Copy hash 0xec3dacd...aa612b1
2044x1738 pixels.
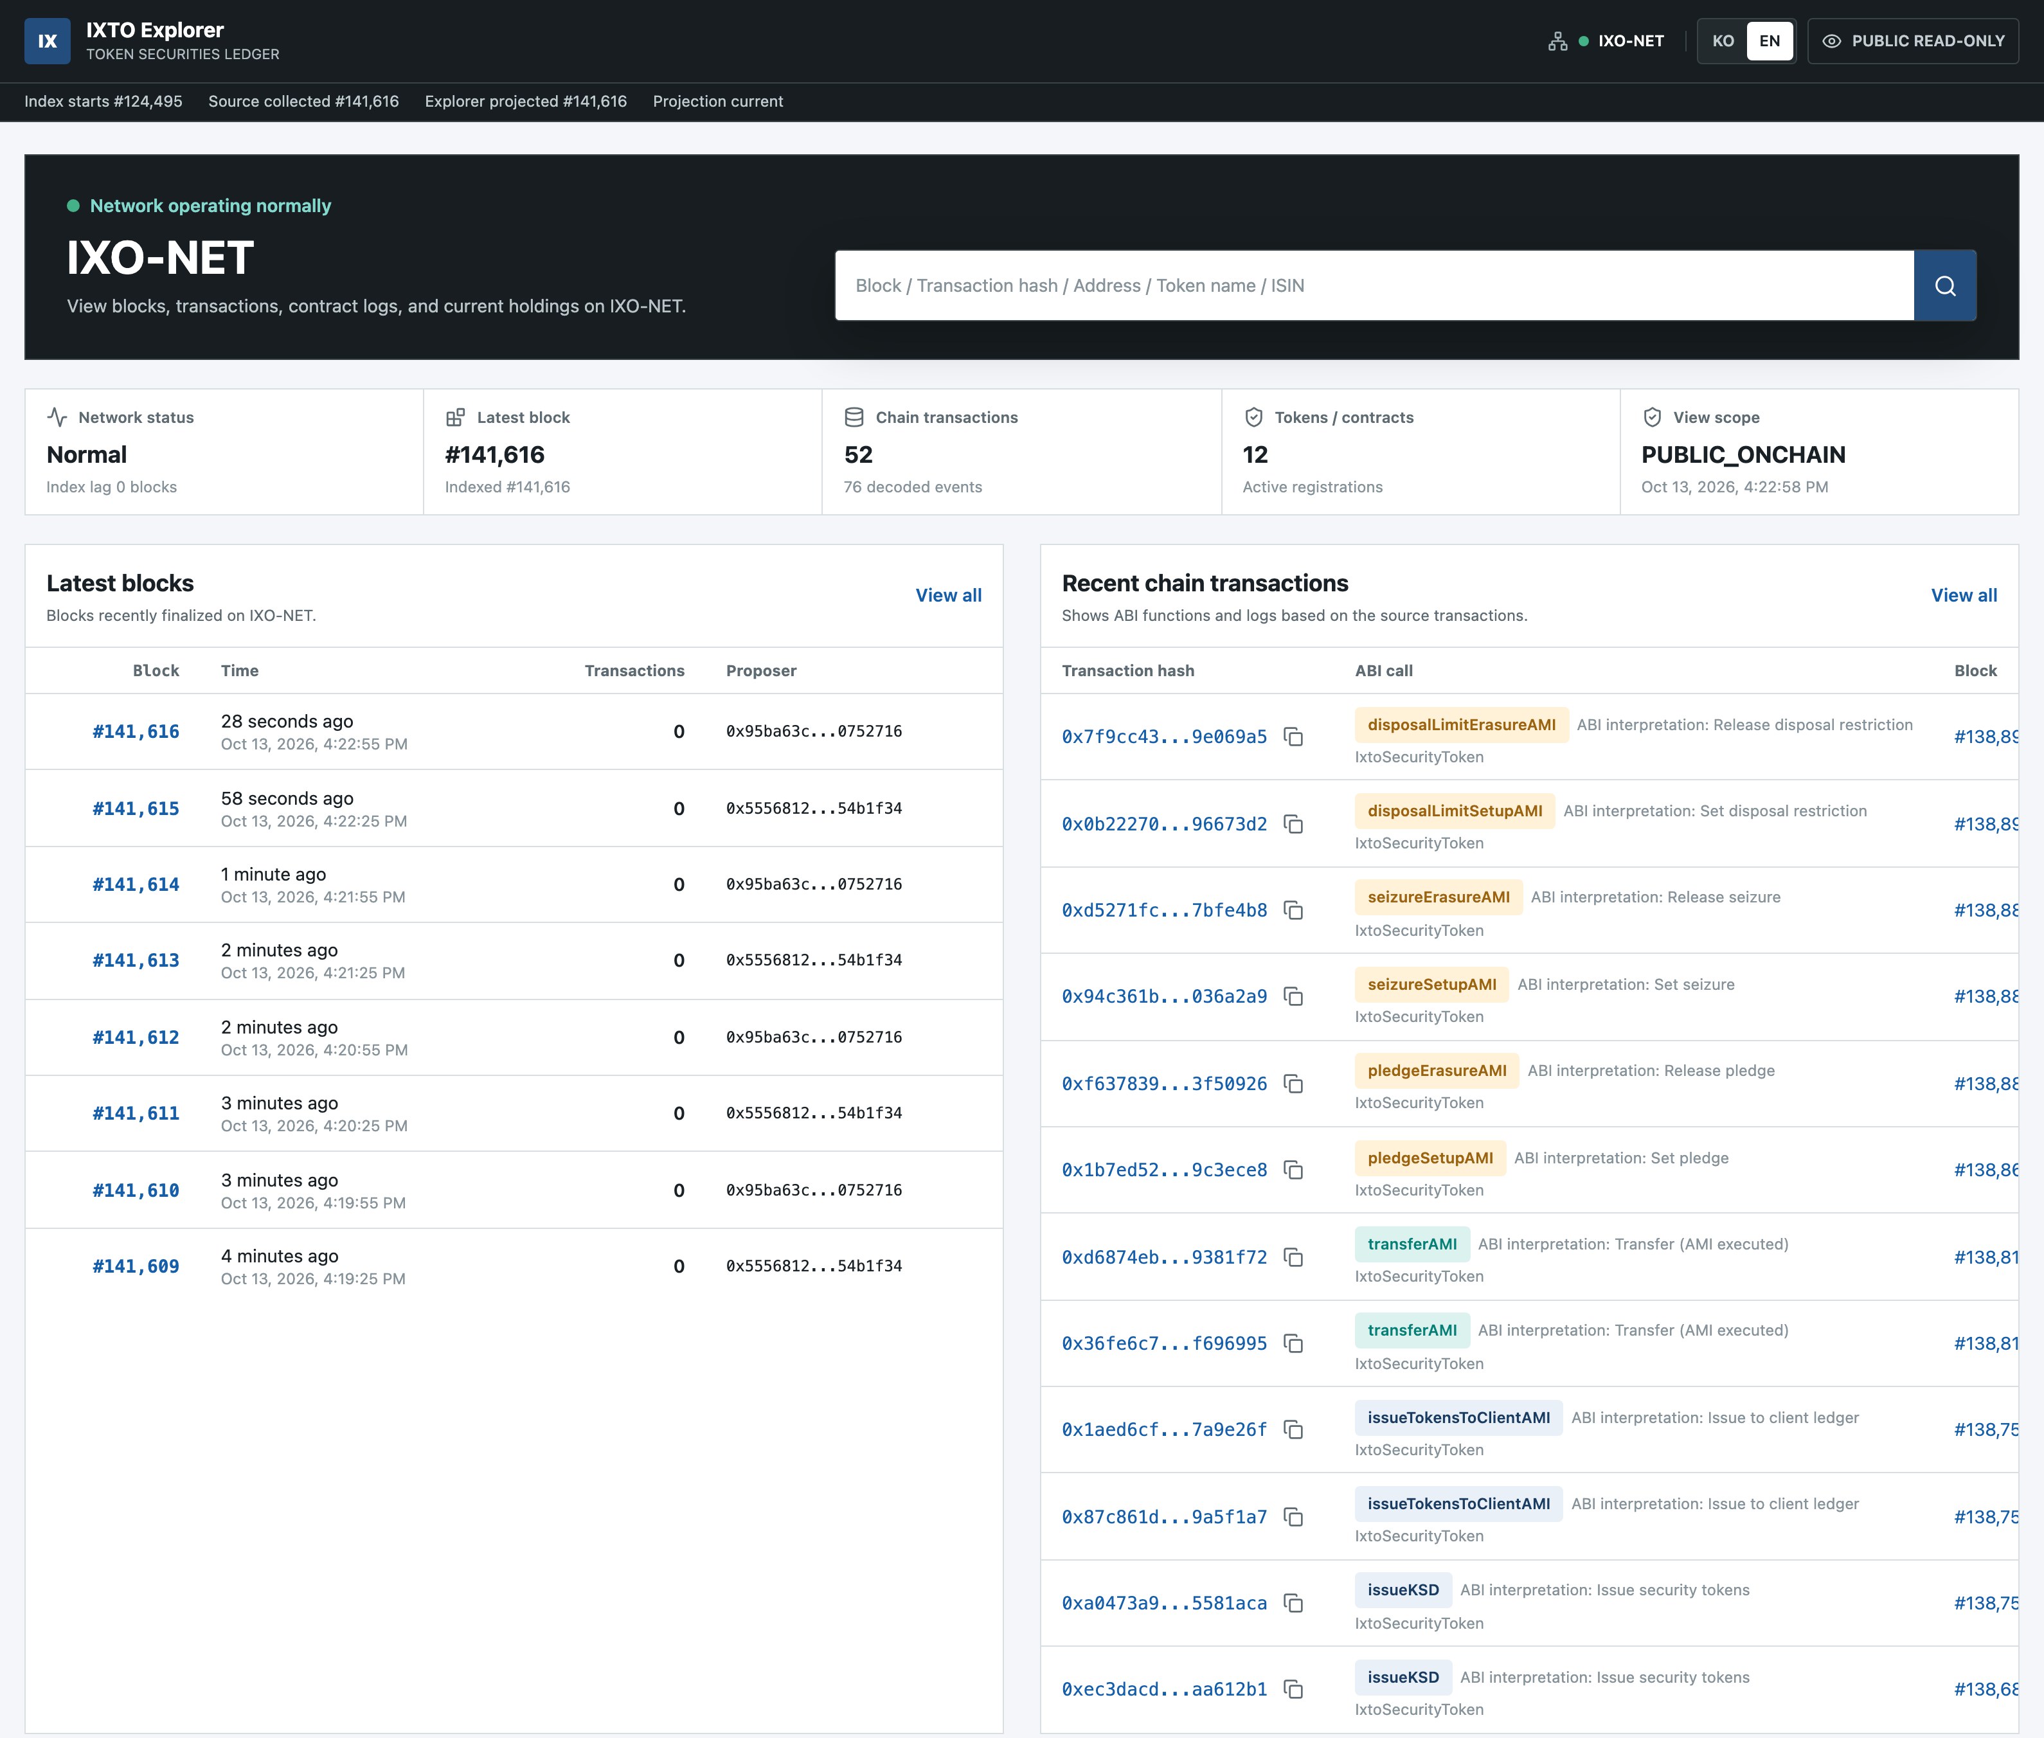click(1293, 1689)
